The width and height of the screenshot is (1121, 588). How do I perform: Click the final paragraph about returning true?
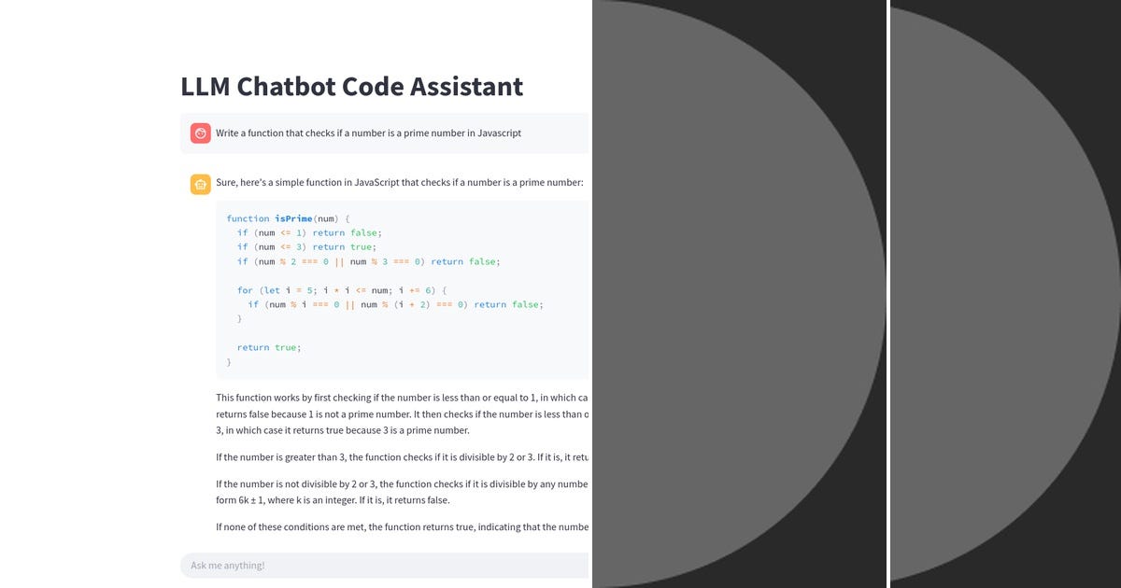click(x=392, y=526)
